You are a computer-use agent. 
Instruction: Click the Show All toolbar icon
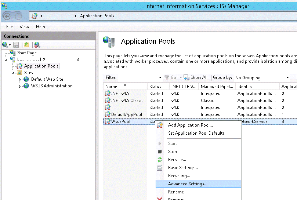186,77
